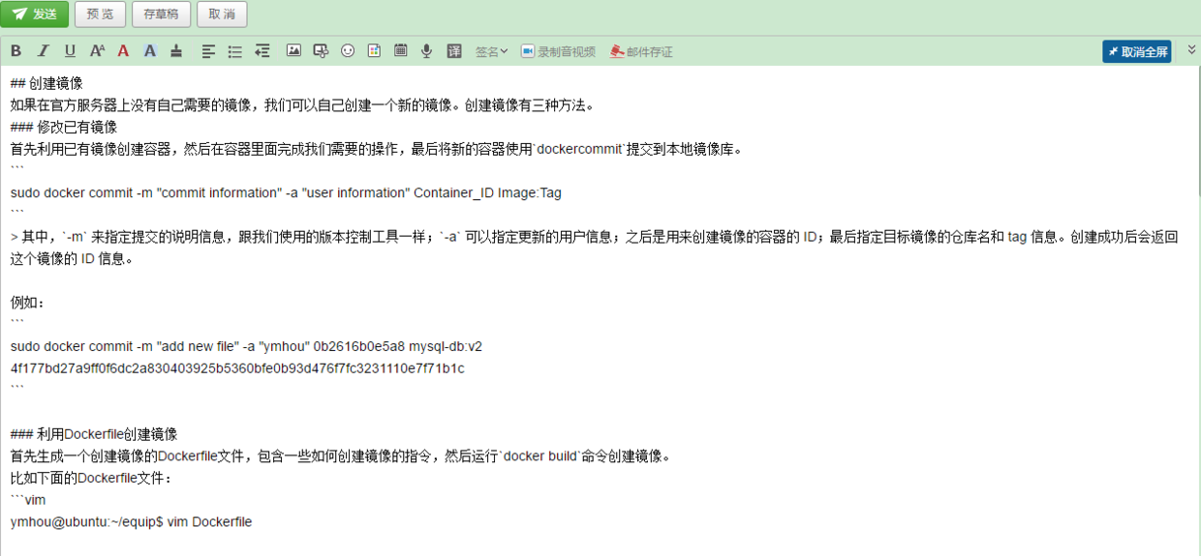Viewport: 1201px width, 556px height.
Task: Click 录制音视频 record audio video
Action: point(558,51)
